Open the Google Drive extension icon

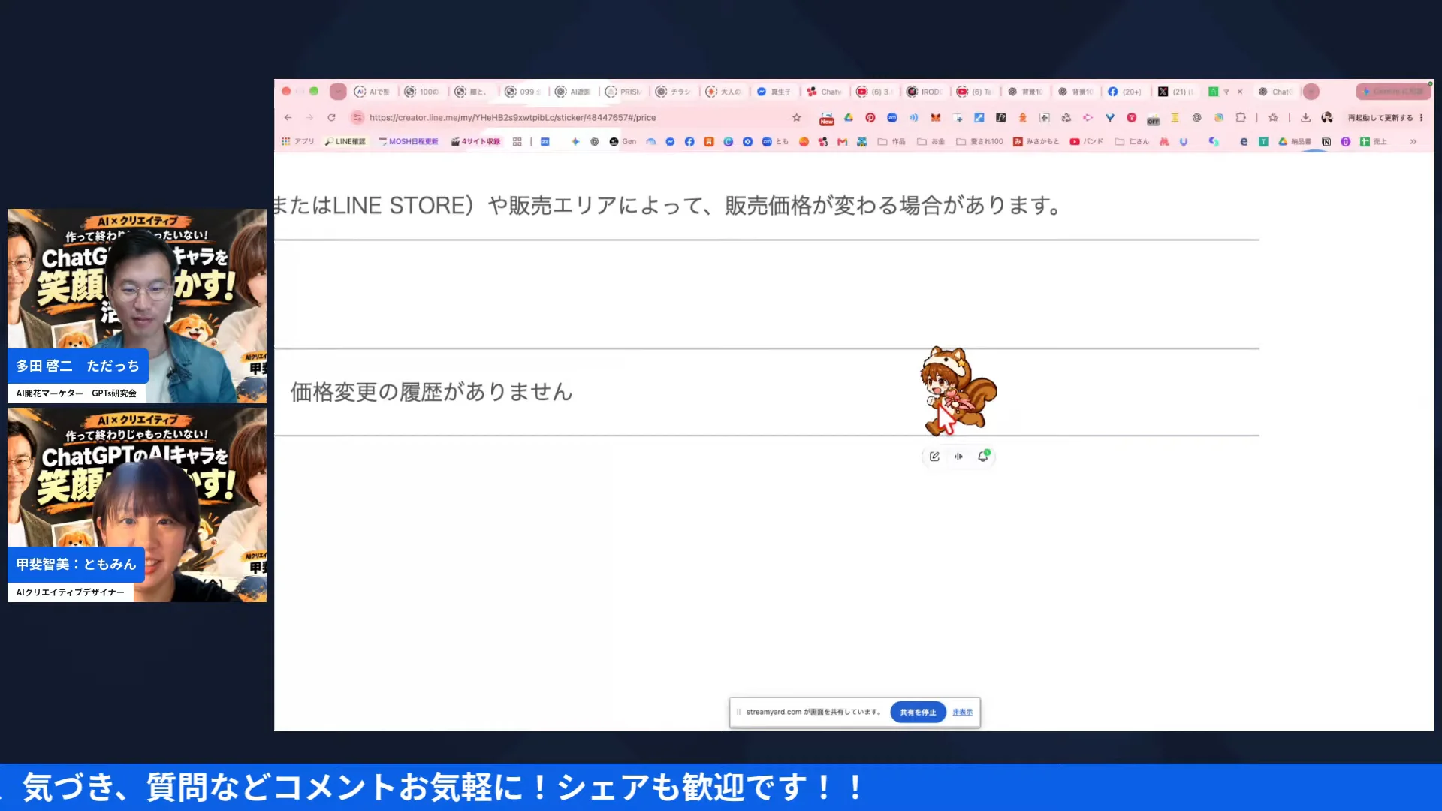[x=849, y=117]
